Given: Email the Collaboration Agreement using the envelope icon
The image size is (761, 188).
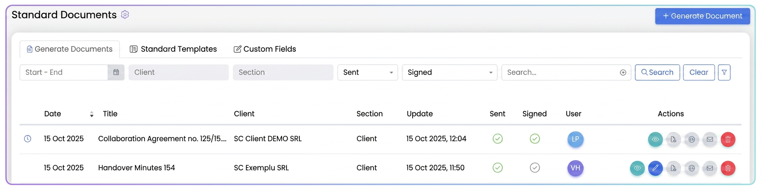Looking at the screenshot, I should click(710, 139).
